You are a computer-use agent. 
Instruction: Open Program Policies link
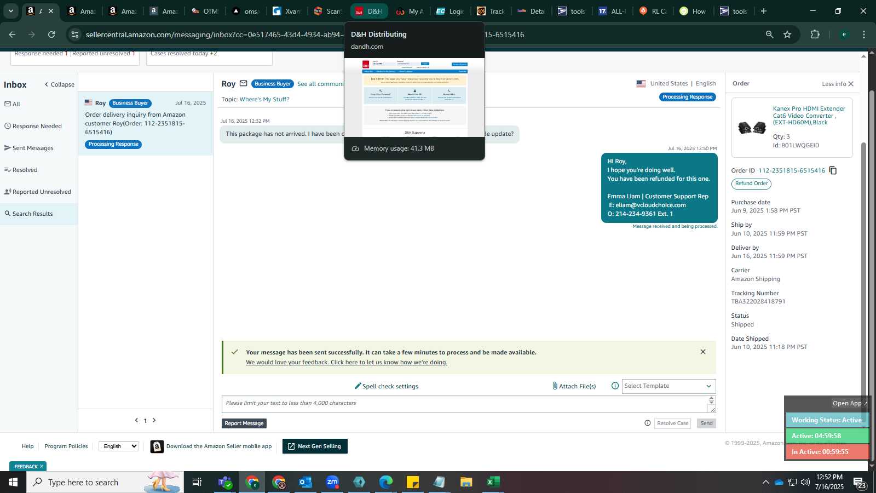[66, 446]
